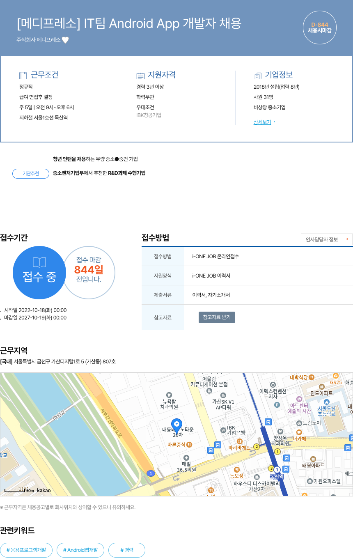The width and height of the screenshot is (353, 558).
Task: Click the 동보성 restaurant icon on map
Action: tap(236, 469)
